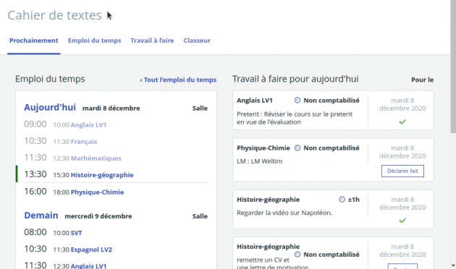Open the Histoire-géographie lesson at 13:30
The width and height of the screenshot is (456, 269).
click(102, 175)
